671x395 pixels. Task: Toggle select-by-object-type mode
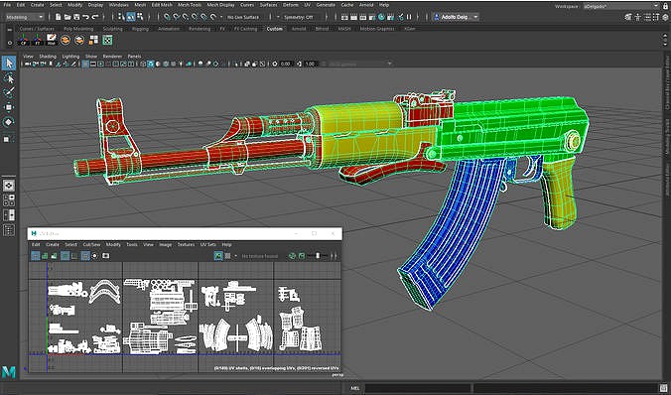pyautogui.click(x=130, y=17)
